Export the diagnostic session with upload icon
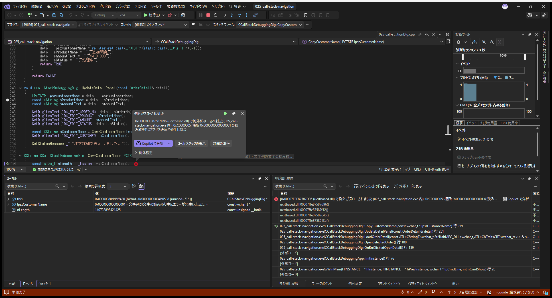This screenshot has height=298, width=552. (x=474, y=42)
